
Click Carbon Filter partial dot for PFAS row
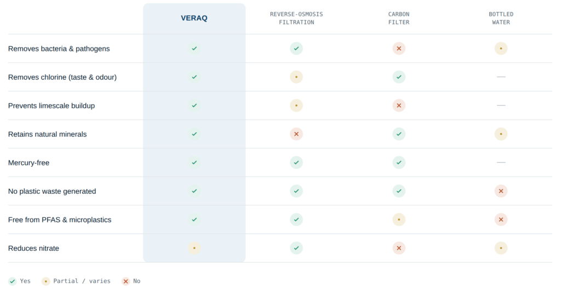click(x=399, y=220)
